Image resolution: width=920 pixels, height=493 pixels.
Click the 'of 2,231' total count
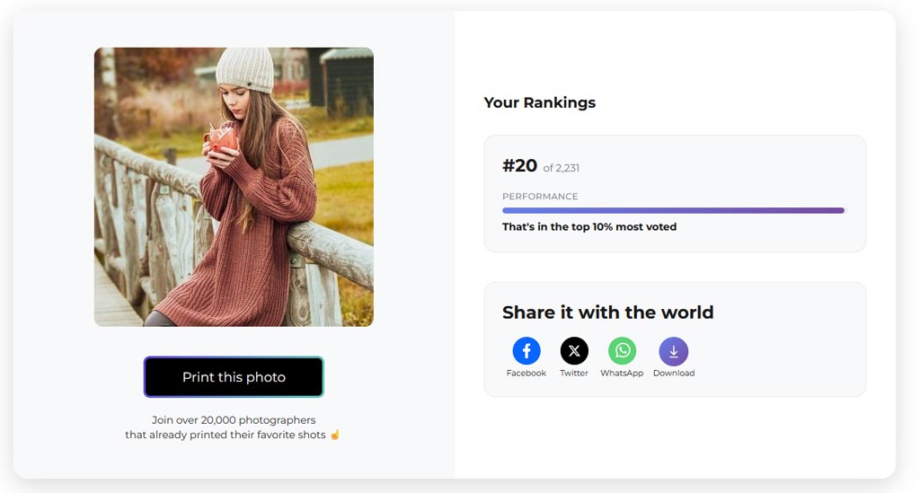[x=562, y=168]
